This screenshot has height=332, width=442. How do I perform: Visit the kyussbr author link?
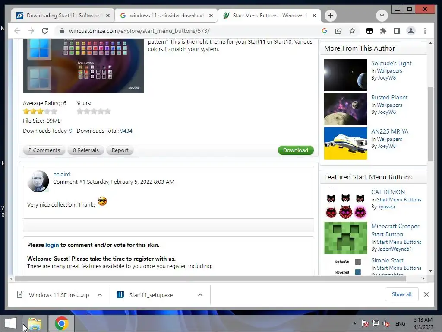[387, 207]
